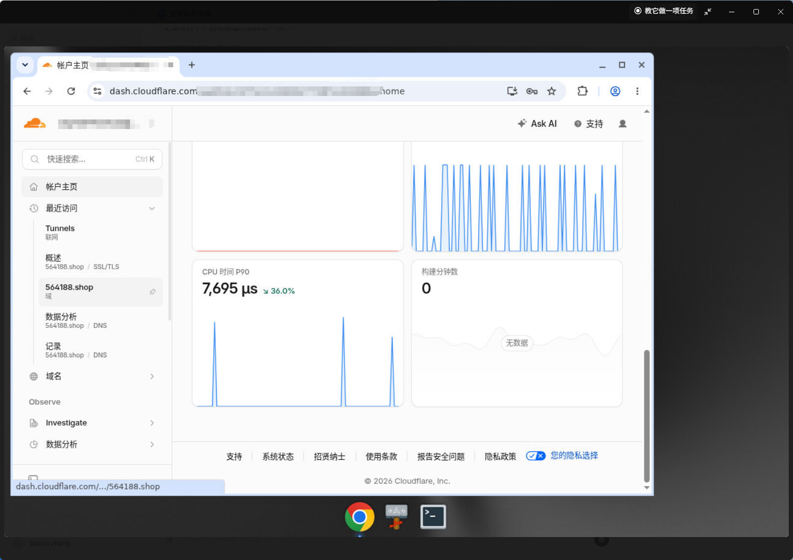Pin the 564188.shop domain entry
Image resolution: width=793 pixels, height=560 pixels.
coord(152,292)
